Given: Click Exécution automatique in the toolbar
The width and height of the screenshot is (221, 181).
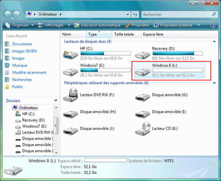Looking at the screenshot, I should click(x=98, y=25).
